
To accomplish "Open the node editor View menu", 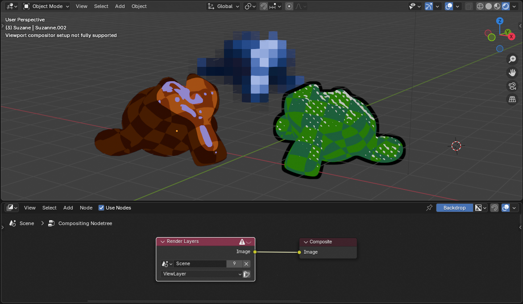I will pyautogui.click(x=30, y=208).
